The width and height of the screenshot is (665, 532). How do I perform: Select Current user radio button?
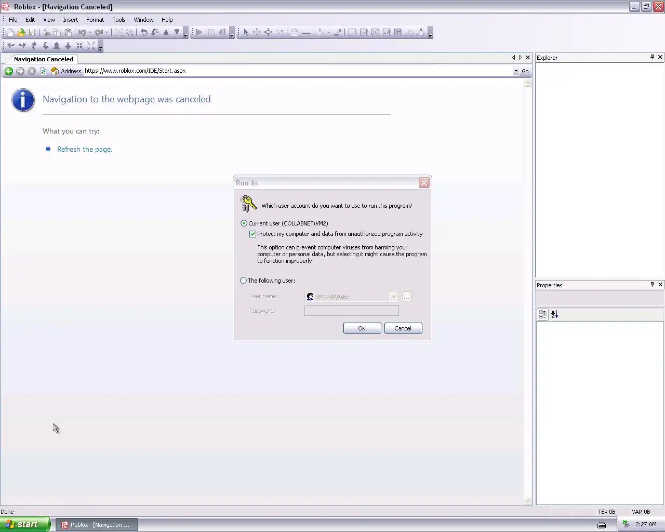coord(244,223)
